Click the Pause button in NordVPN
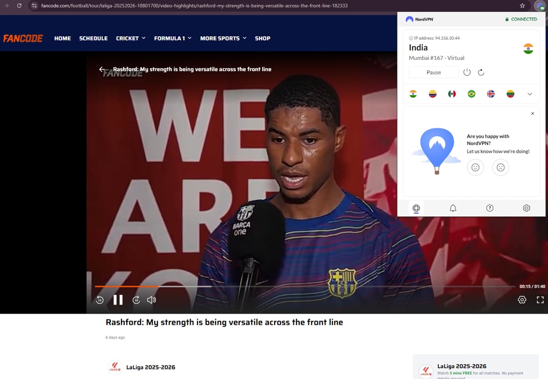The image size is (548, 379). 433,72
